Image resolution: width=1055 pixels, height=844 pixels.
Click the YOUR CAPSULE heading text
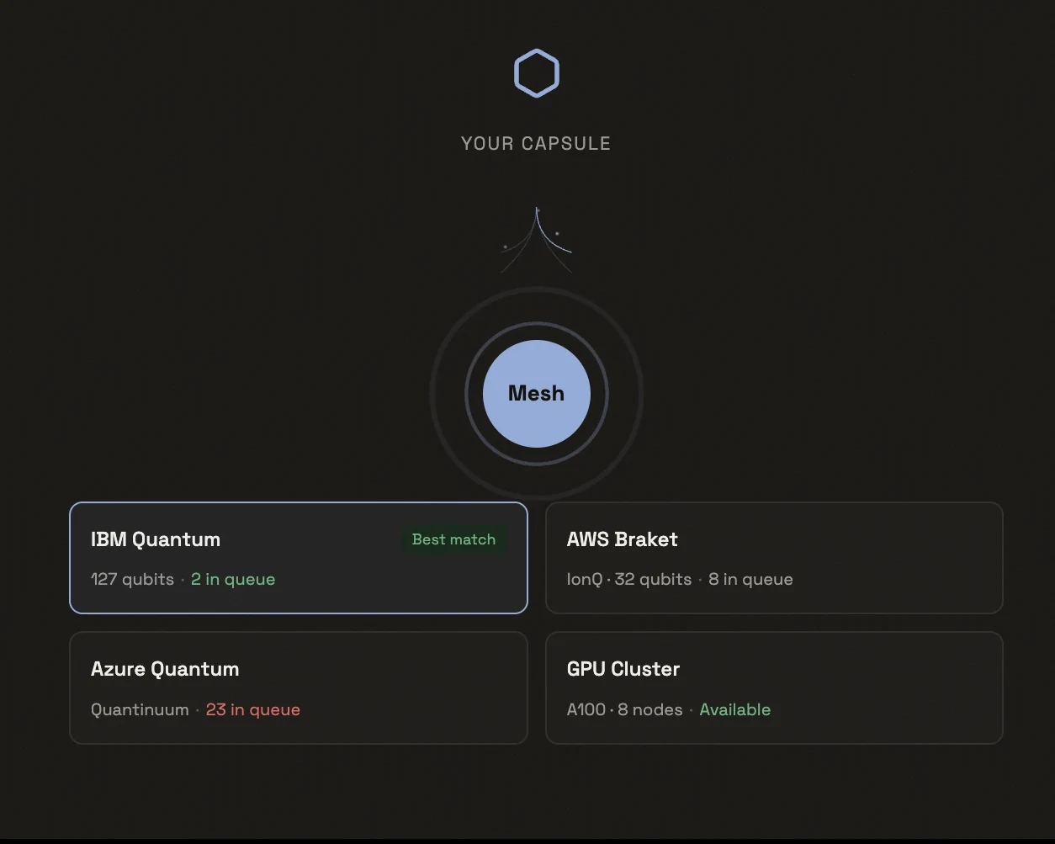click(536, 143)
